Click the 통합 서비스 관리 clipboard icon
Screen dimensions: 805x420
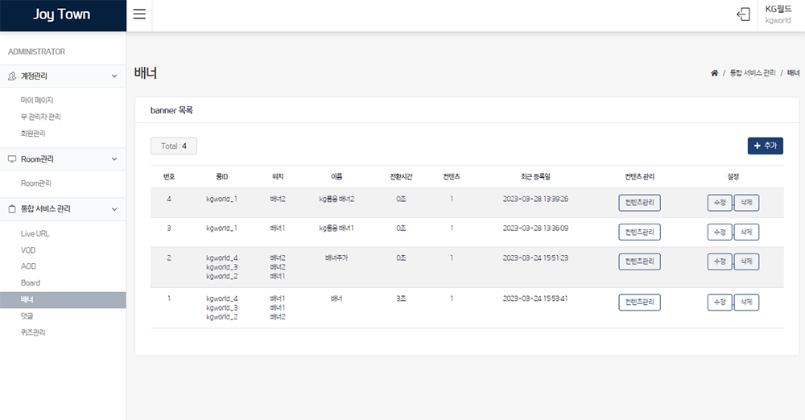click(x=12, y=209)
